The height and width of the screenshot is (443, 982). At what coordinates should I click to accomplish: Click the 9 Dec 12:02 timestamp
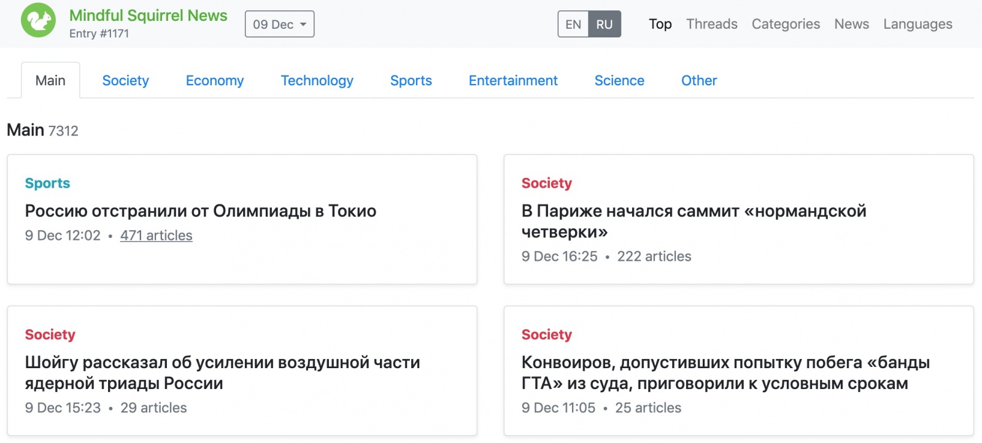click(x=63, y=236)
